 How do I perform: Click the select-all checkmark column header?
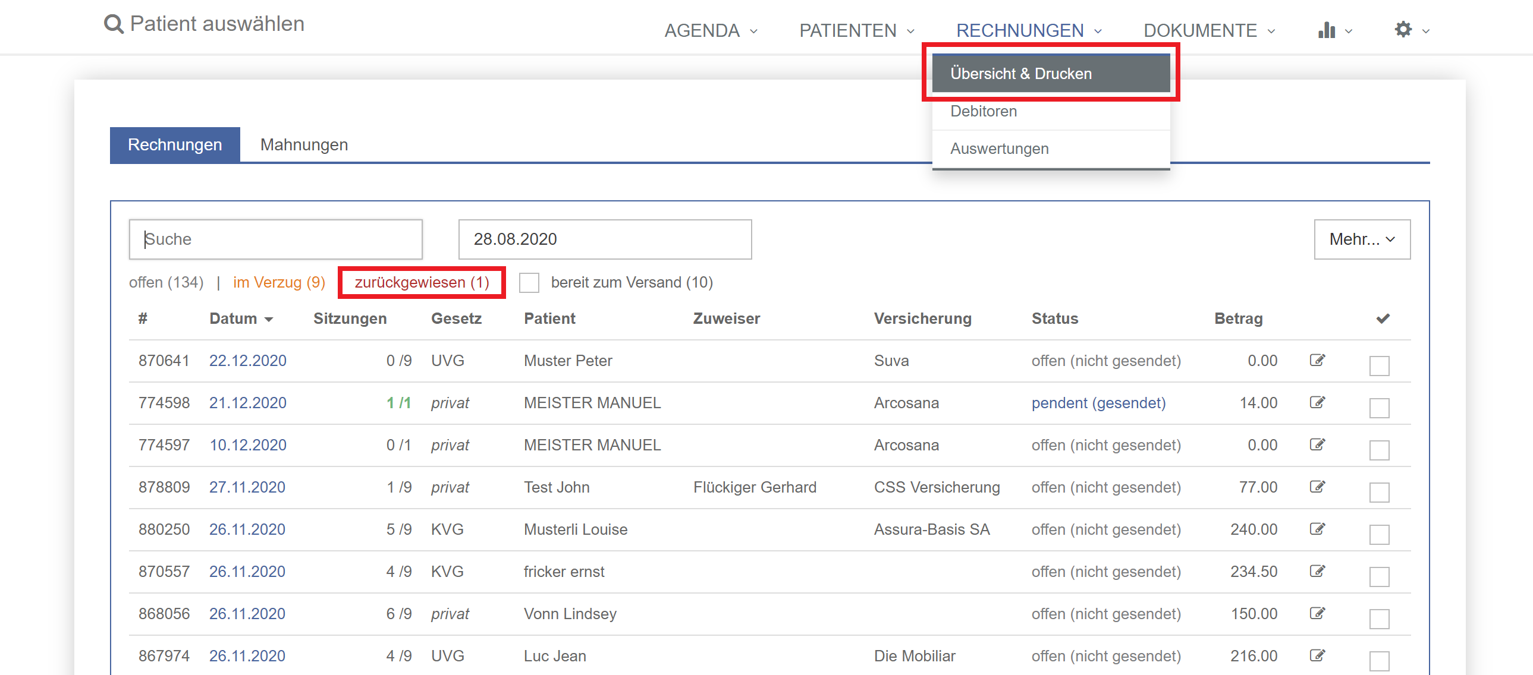tap(1383, 318)
